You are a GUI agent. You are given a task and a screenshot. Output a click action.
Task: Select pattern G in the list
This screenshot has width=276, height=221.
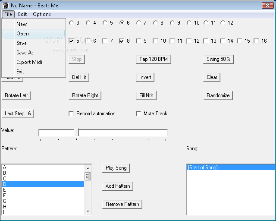point(43,201)
